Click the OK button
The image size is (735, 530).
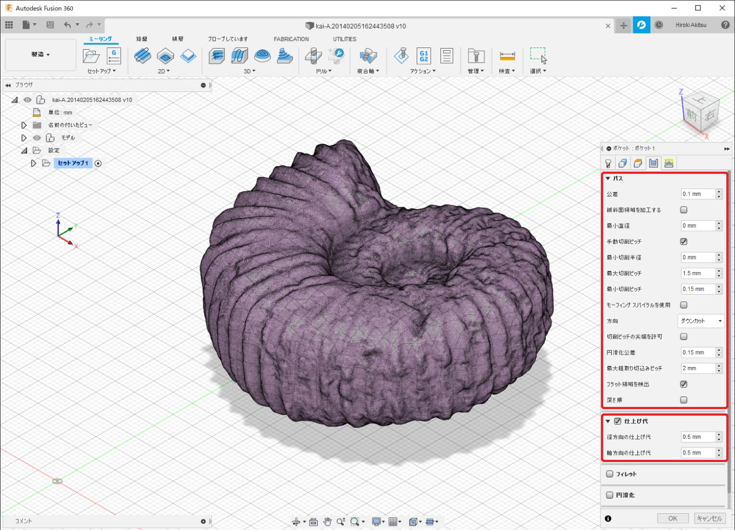pyautogui.click(x=672, y=518)
